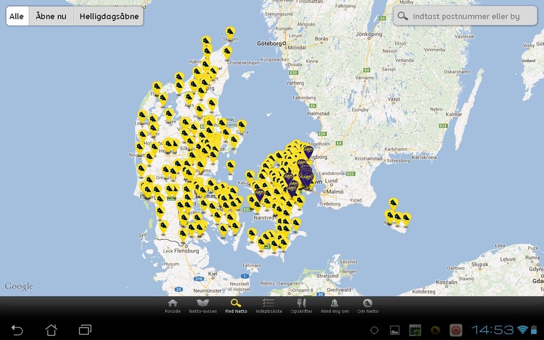Viewport: 544px width, 340px height.
Task: Tap the yellow Netto dog notification icon
Action: [435, 330]
